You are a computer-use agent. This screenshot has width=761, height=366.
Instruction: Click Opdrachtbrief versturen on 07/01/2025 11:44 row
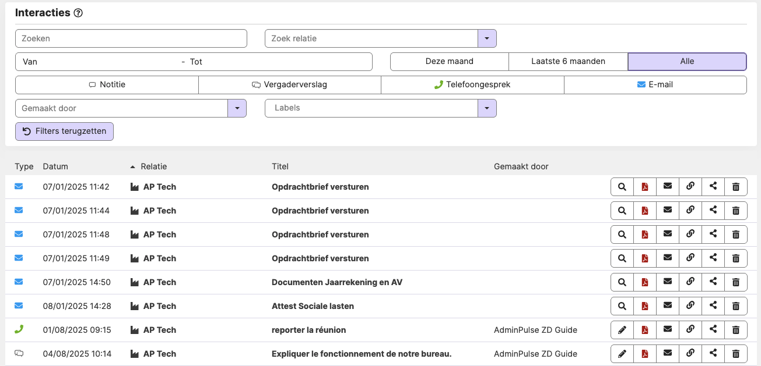(320, 211)
